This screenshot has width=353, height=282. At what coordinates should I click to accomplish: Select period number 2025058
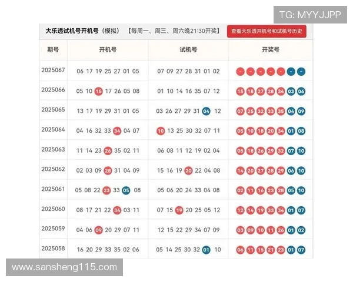53,249
